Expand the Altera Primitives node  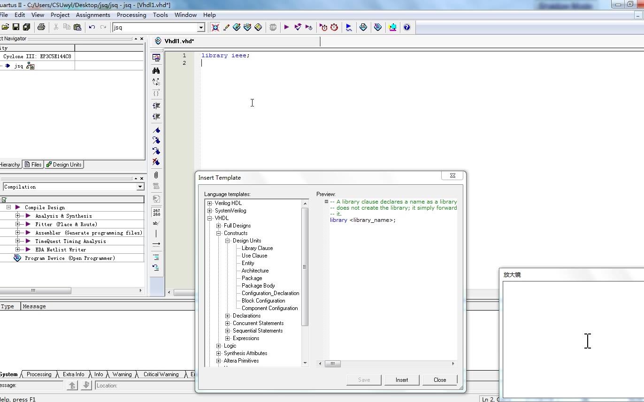point(219,361)
